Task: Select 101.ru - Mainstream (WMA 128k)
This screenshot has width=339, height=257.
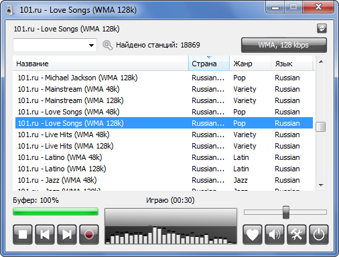Action: pos(164,100)
